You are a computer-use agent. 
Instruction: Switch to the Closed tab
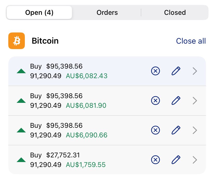pos(175,12)
